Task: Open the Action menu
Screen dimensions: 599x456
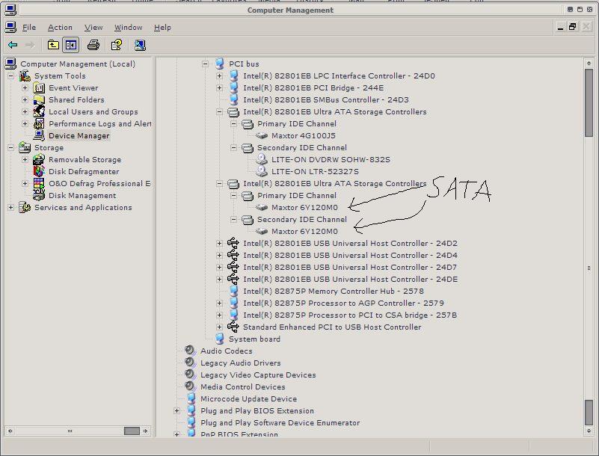Action: 60,27
